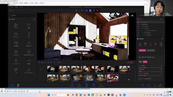Open the Twinmotion 編集 menu

pyautogui.click(x=16, y=7)
